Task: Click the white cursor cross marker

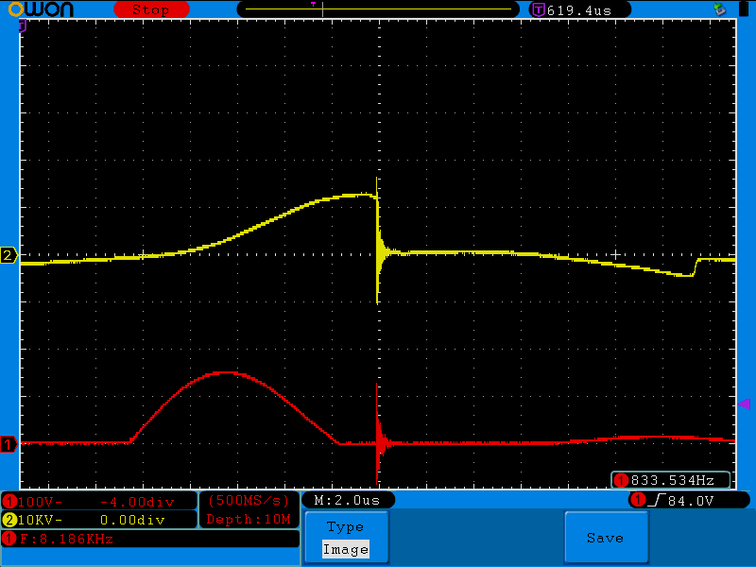Action: pyautogui.click(x=616, y=255)
